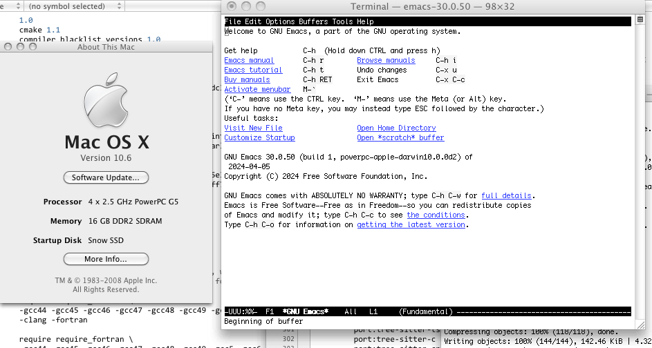This screenshot has height=348, width=652.
Task: Open the *scratch* buffer link
Action: click(400, 137)
